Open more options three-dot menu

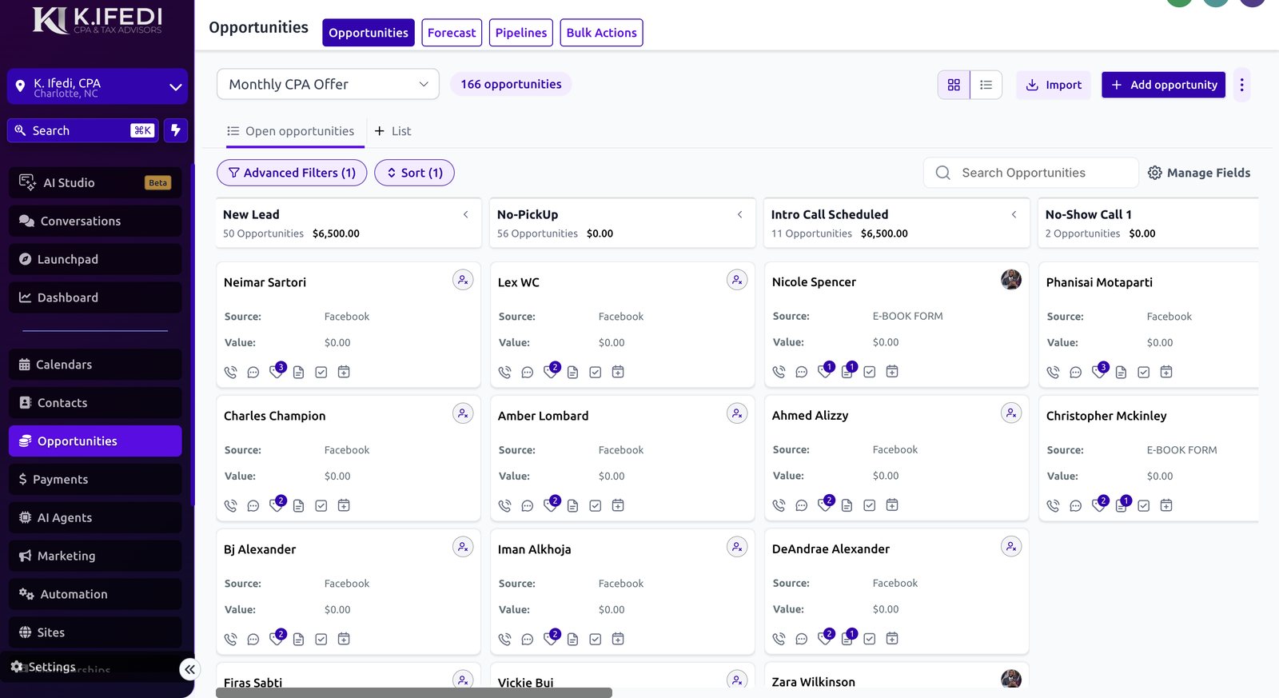click(x=1241, y=85)
